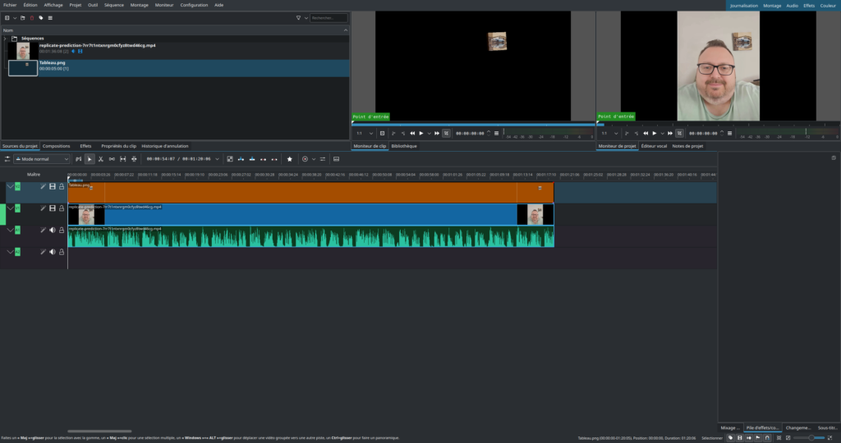Toggle the subtitle track icon in toolbar
Screen dimensions: 841x443
[336, 159]
